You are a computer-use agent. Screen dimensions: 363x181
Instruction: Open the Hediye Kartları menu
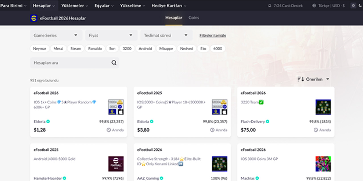click(169, 6)
